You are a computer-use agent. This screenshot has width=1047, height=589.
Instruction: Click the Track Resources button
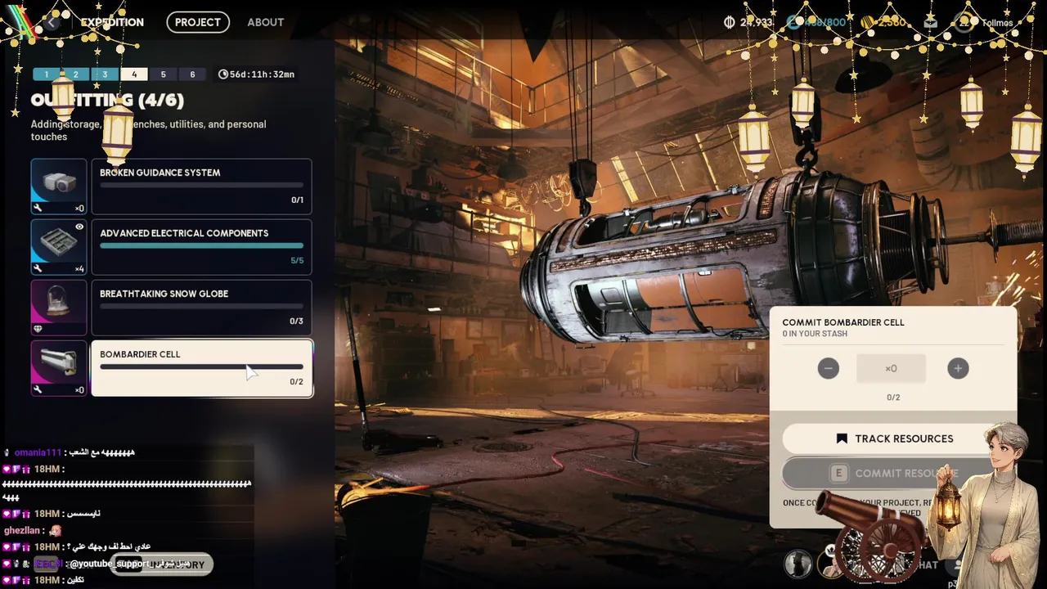pyautogui.click(x=892, y=438)
